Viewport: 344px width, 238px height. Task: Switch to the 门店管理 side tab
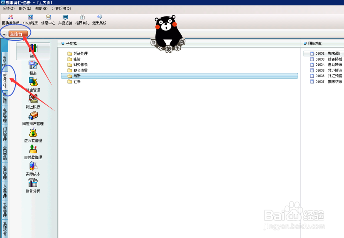(4, 134)
